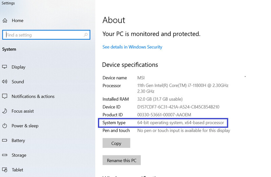Select the highlighted System type row

tap(163, 123)
